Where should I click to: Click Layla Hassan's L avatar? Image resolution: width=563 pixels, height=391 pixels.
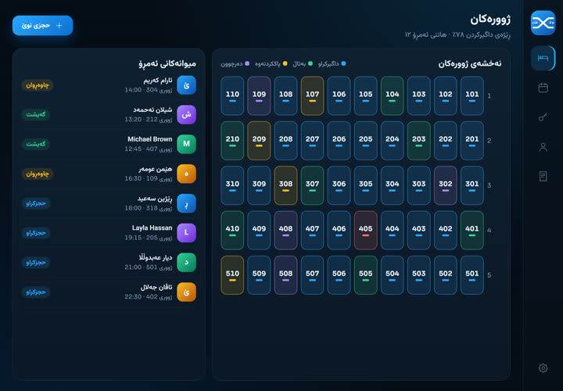pyautogui.click(x=186, y=233)
